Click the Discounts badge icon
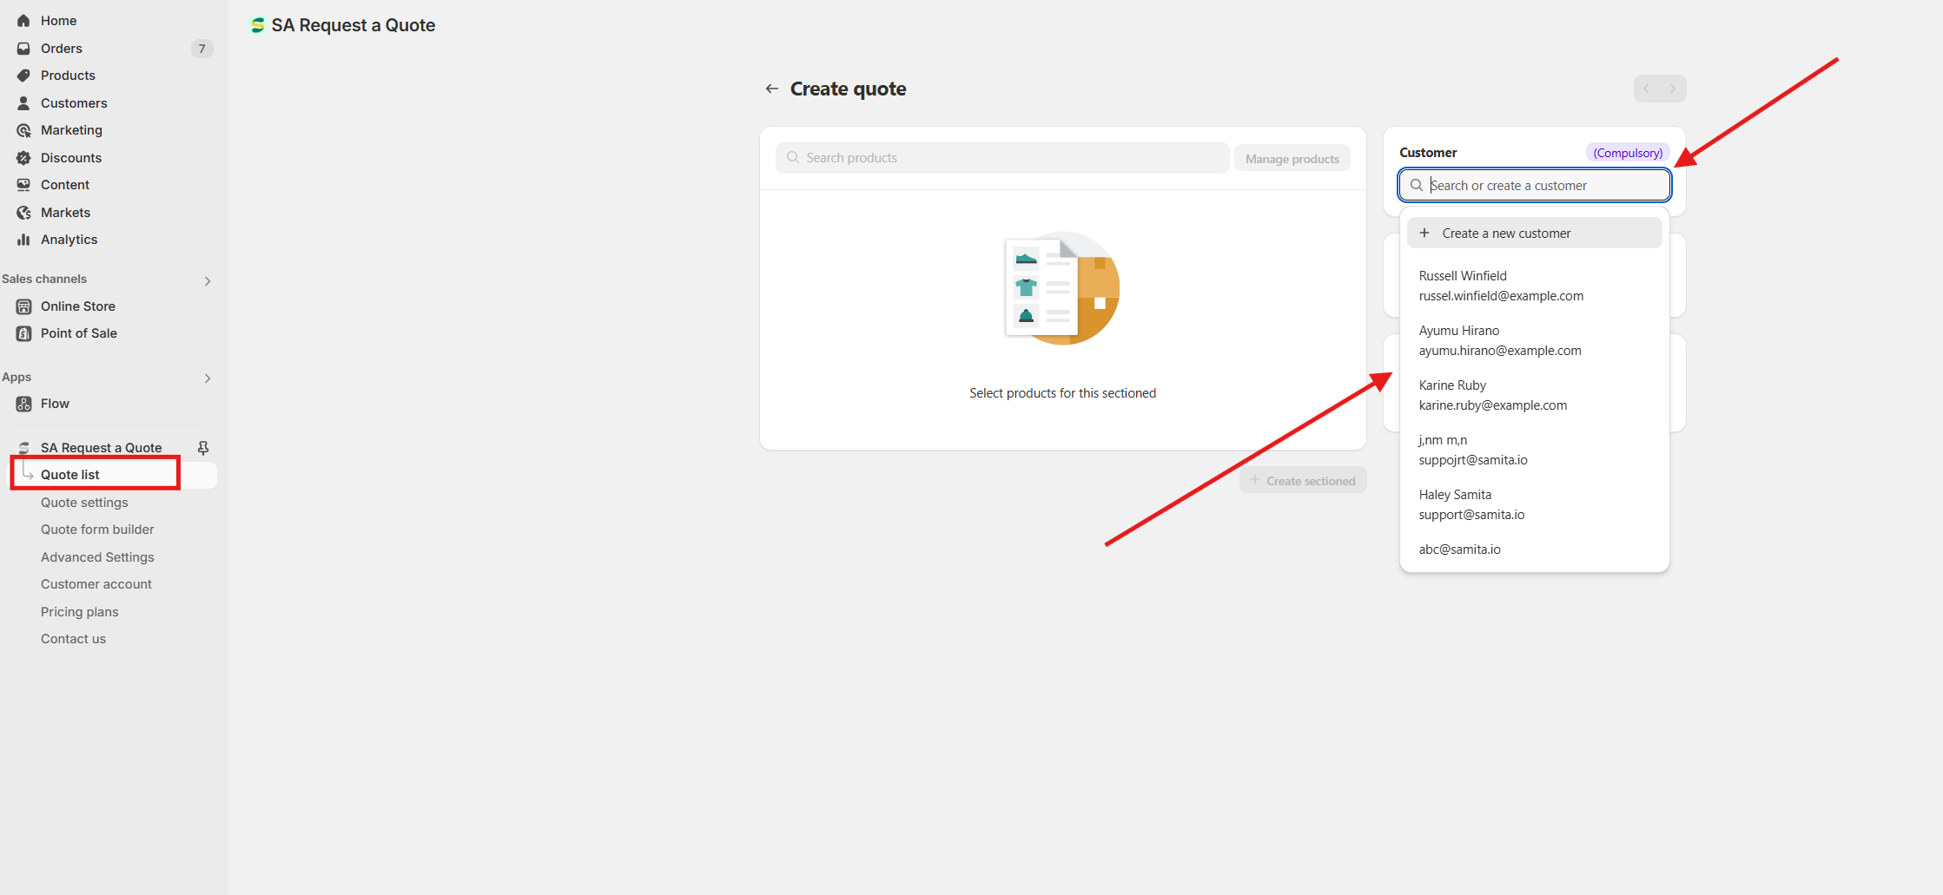Image resolution: width=1943 pixels, height=895 pixels. pos(23,158)
